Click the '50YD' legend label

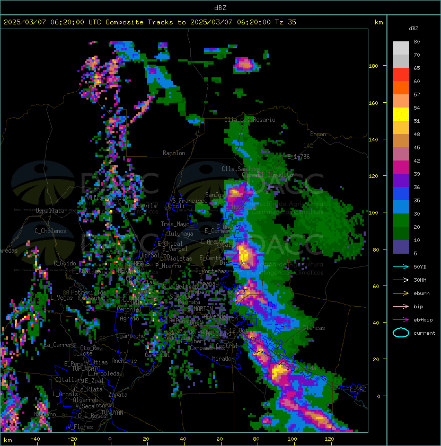(x=420, y=267)
